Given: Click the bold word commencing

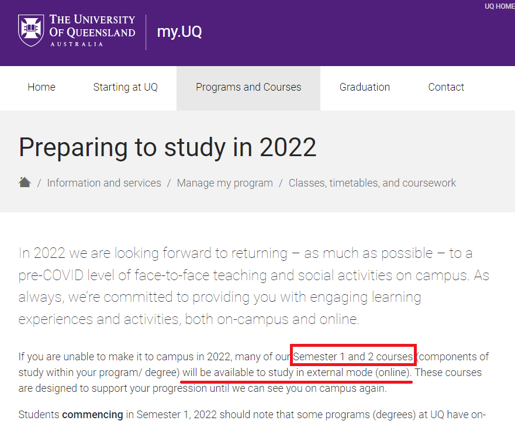Looking at the screenshot, I should (x=92, y=415).
